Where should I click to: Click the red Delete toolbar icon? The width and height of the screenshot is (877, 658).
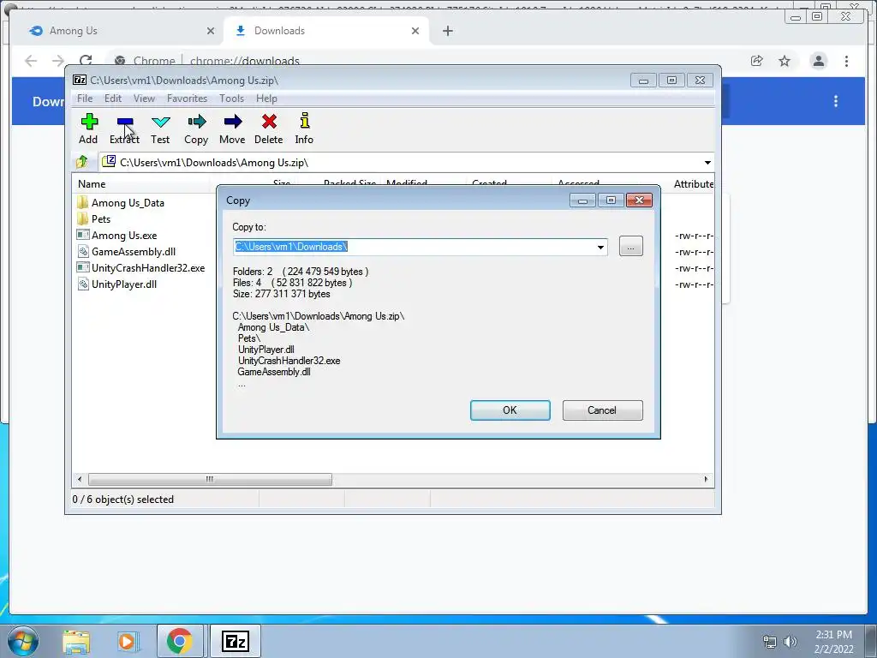[x=268, y=129]
